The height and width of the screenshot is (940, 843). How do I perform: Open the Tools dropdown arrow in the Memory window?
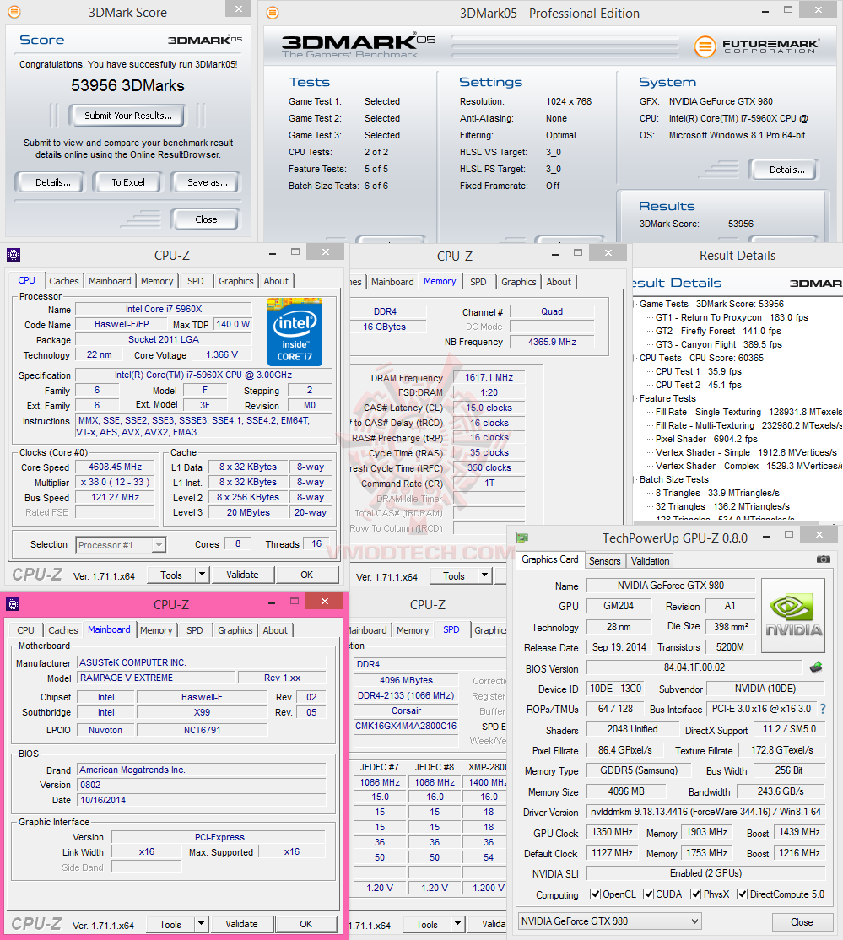click(x=484, y=575)
